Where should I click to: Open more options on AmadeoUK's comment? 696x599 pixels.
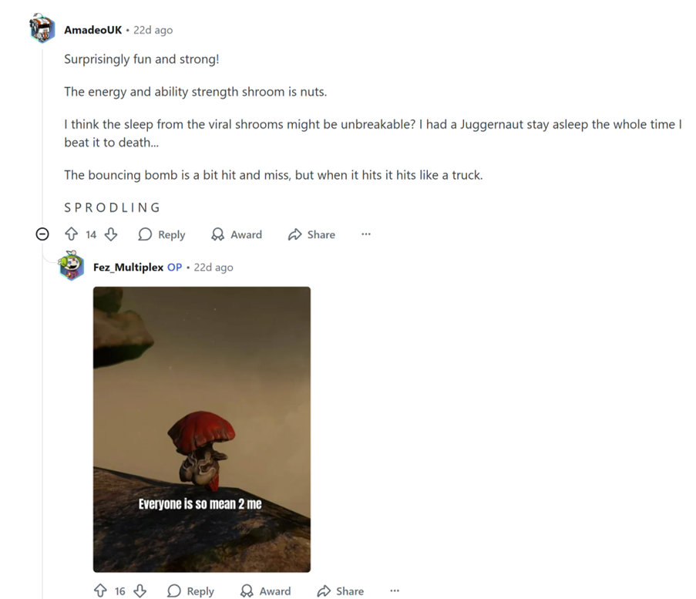(366, 234)
